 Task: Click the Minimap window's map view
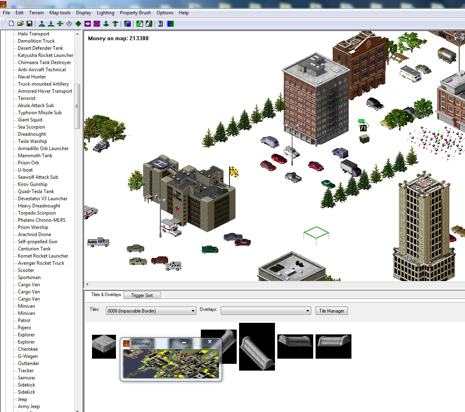[x=171, y=364]
